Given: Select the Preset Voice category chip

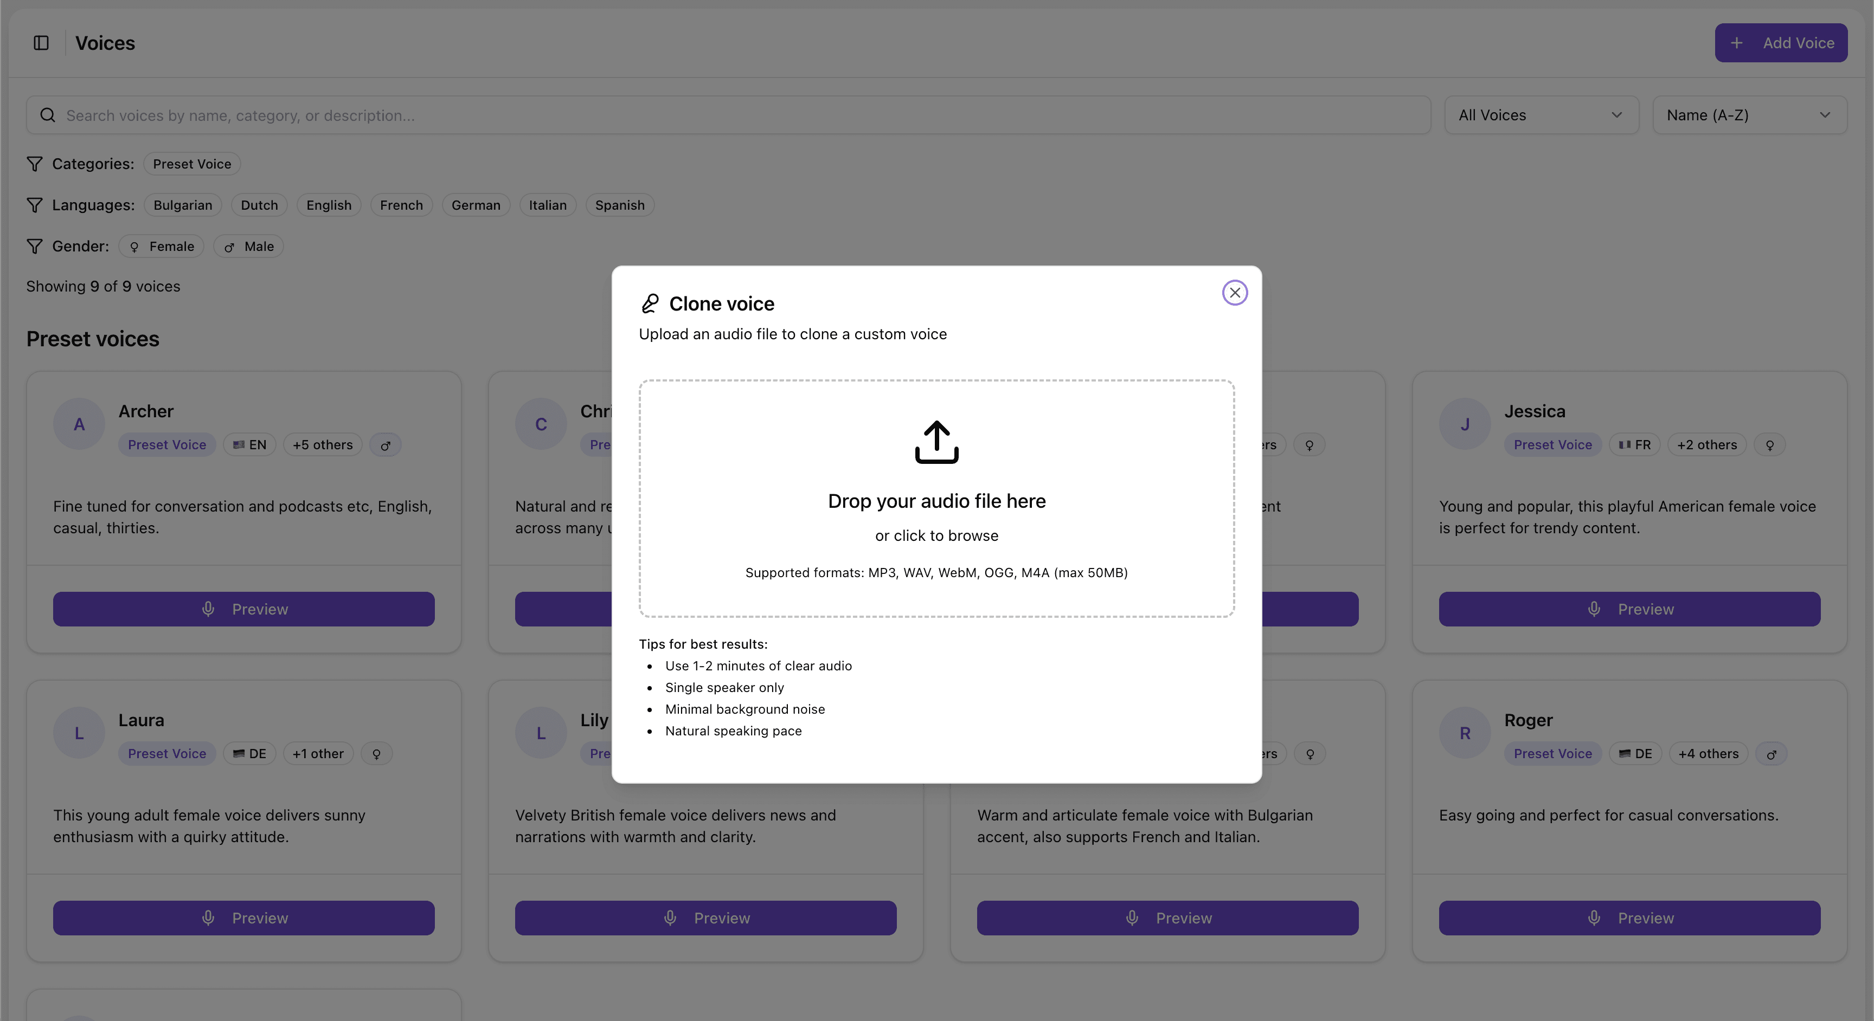Looking at the screenshot, I should click(192, 164).
